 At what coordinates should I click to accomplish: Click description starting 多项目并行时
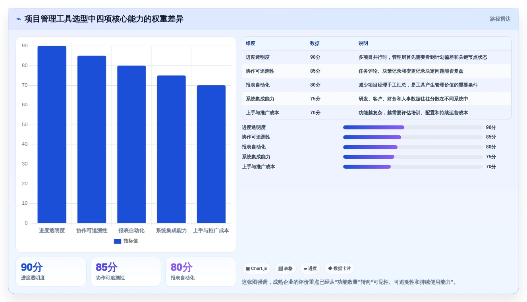[423, 58]
